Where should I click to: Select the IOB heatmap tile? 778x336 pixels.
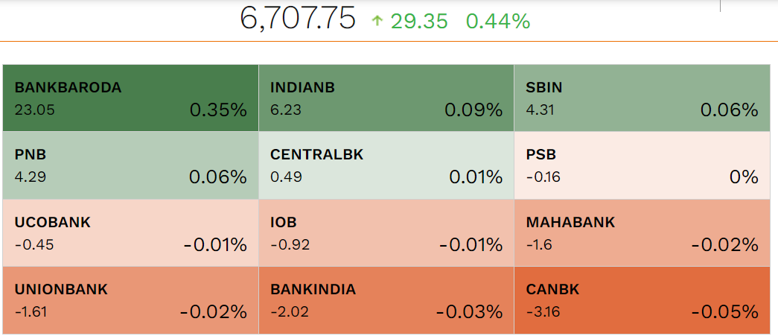click(x=386, y=232)
